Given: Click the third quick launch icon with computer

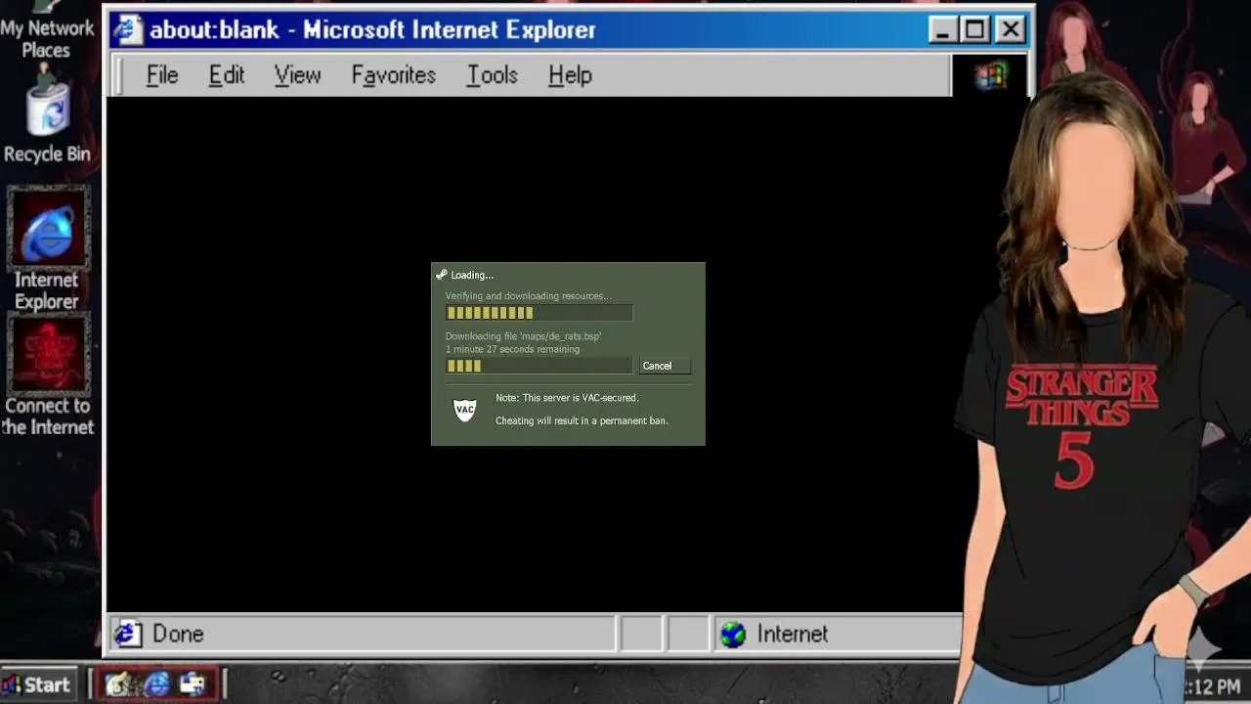Looking at the screenshot, I should [192, 684].
